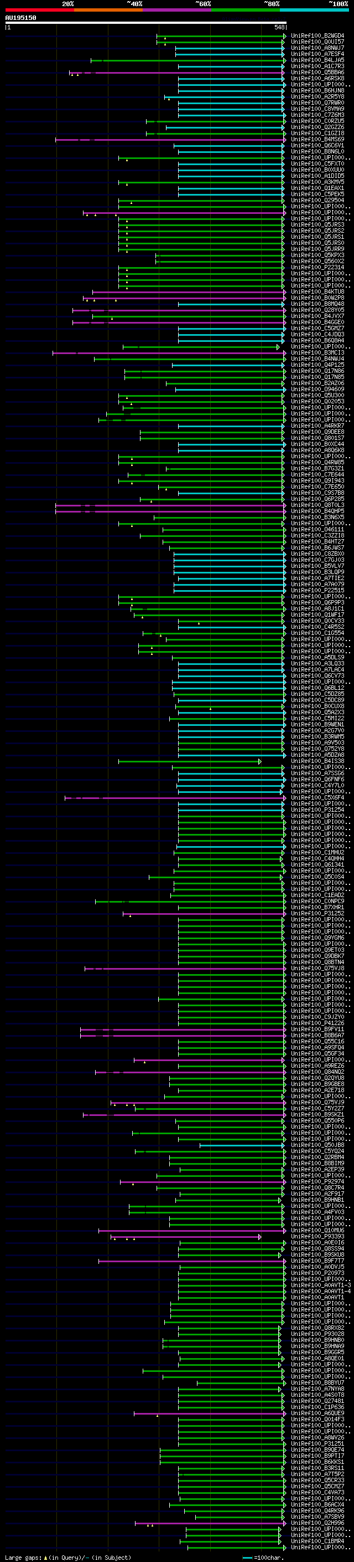Select hit label UniRef100_Q28Y05
354x1562 pixels.
(317, 310)
